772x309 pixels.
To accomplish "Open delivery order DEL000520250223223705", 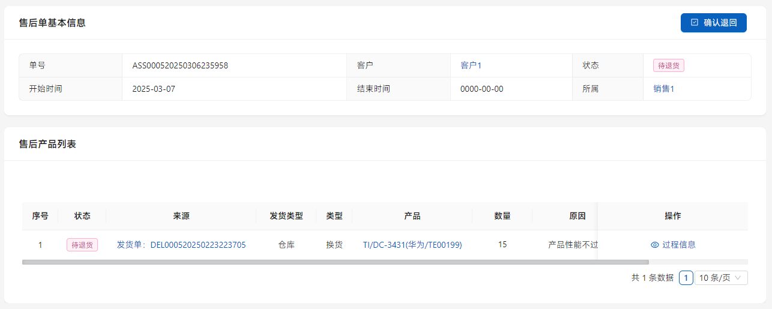I will [x=181, y=245].
